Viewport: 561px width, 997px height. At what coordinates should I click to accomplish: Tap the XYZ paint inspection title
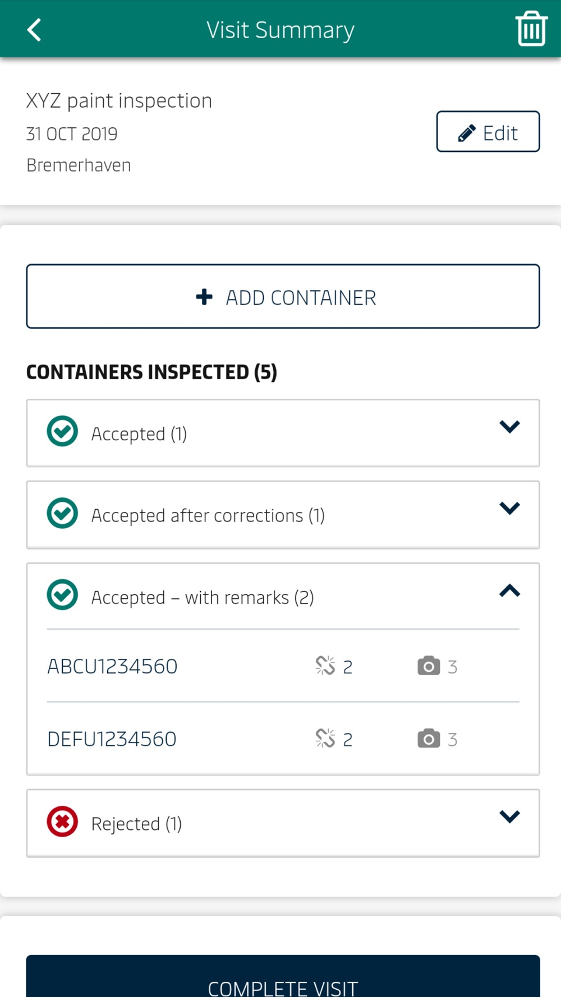(119, 101)
